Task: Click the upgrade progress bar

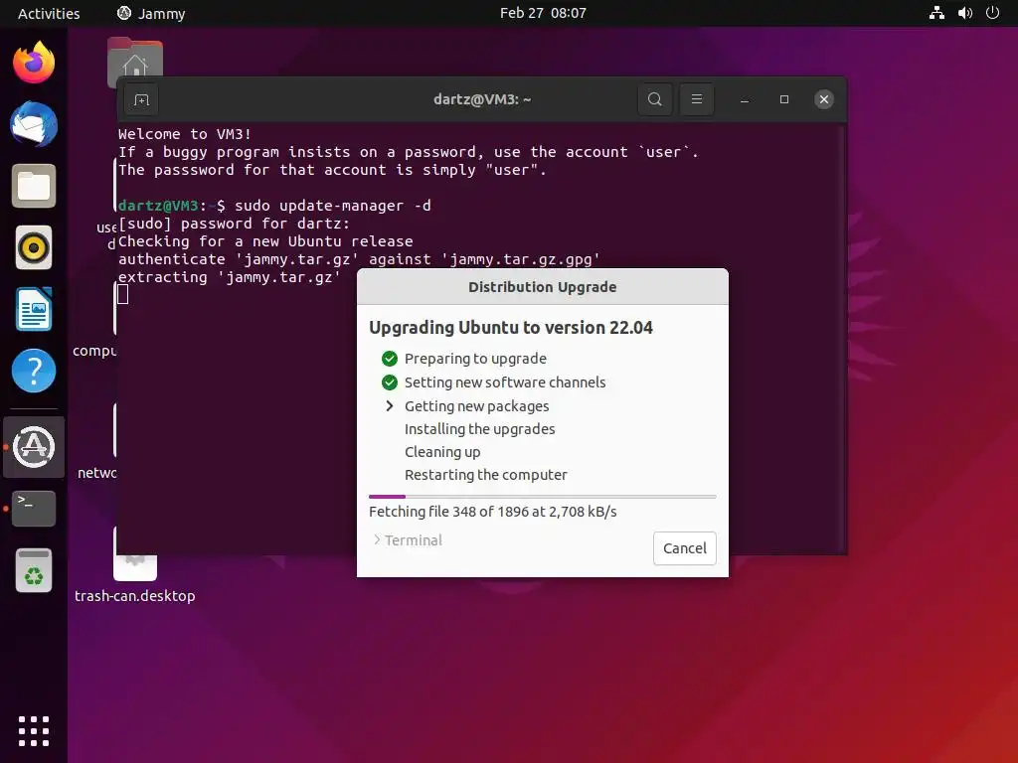Action: pos(542,497)
